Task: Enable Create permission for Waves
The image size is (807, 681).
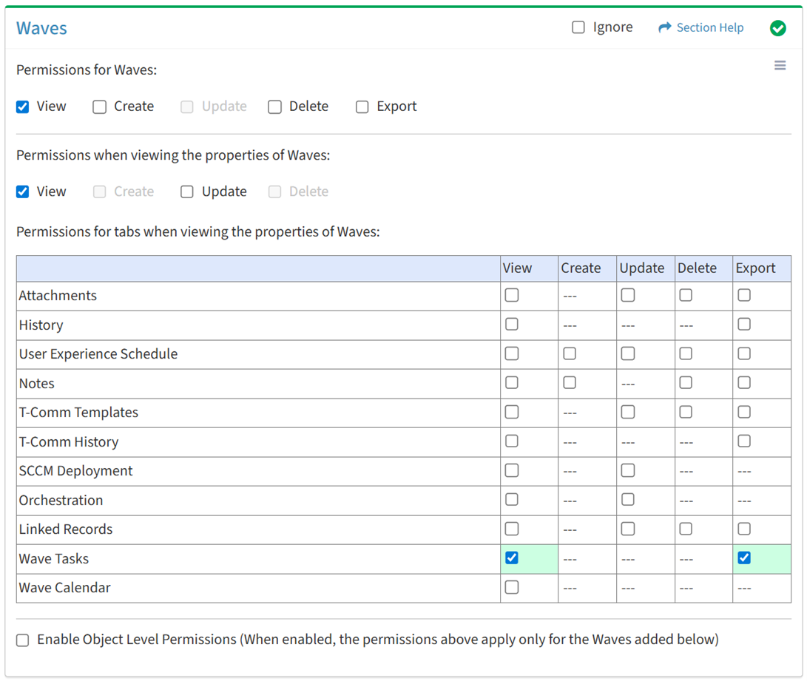Action: tap(100, 106)
